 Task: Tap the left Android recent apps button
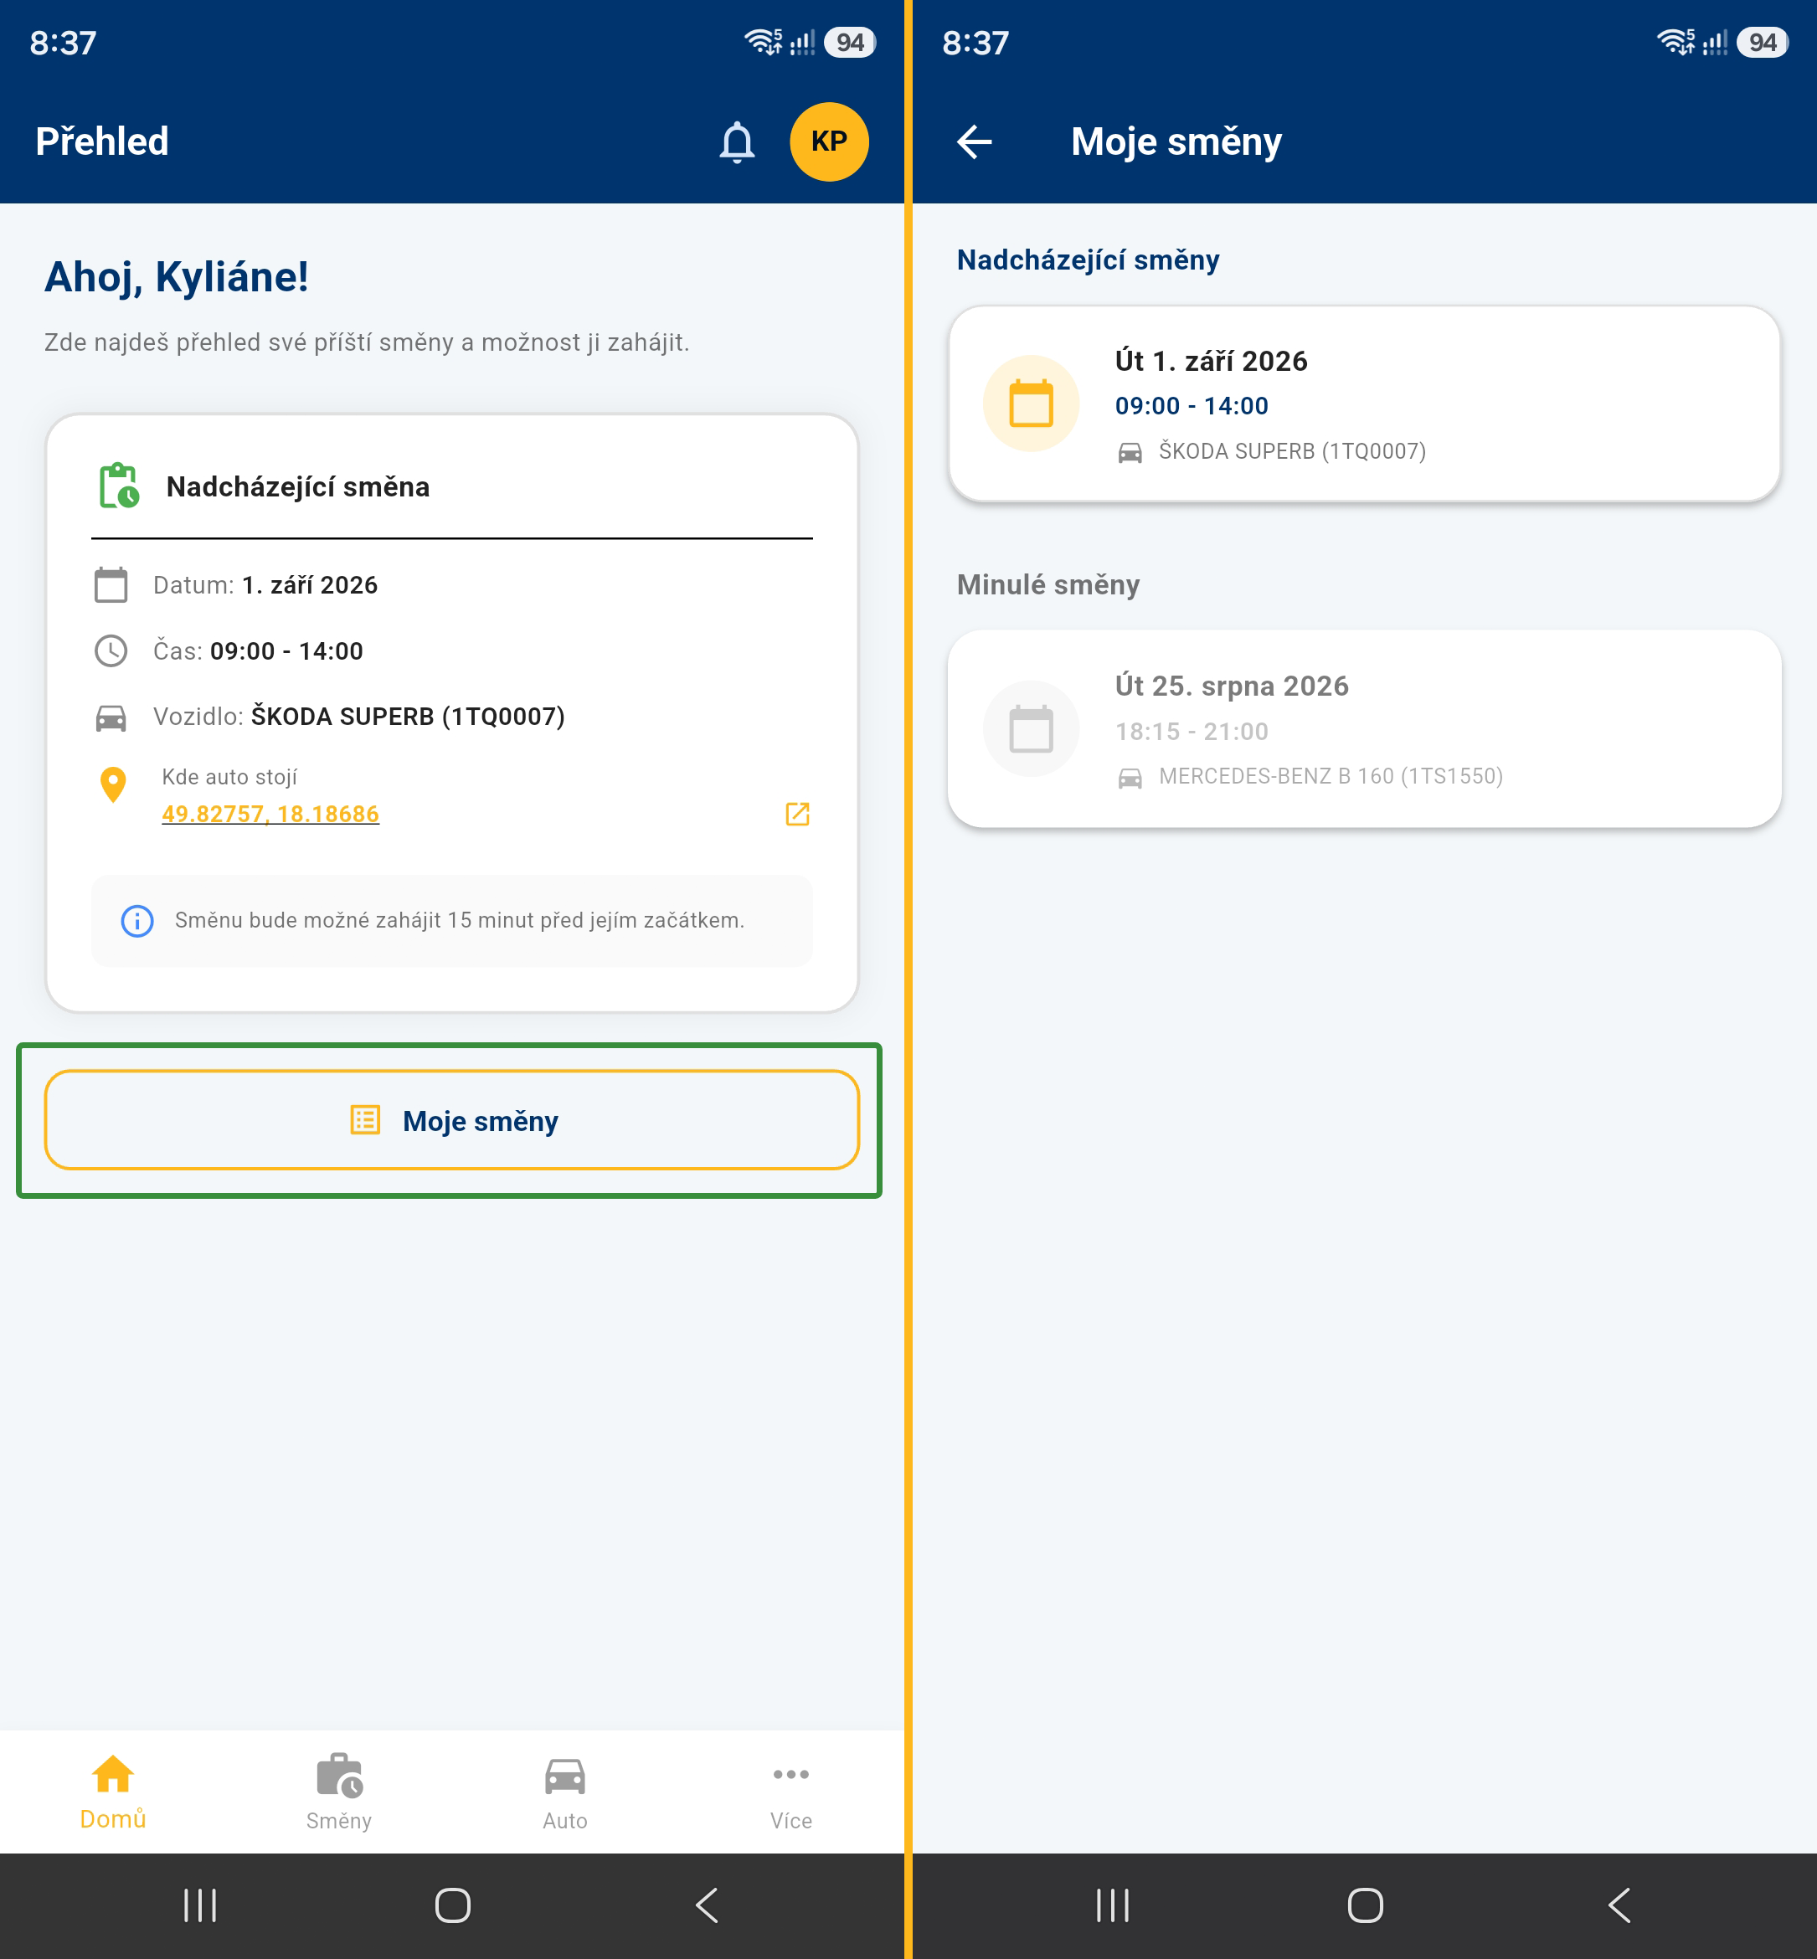pos(199,1905)
